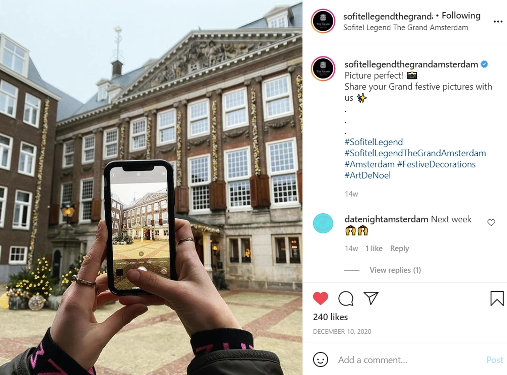Unlike the post with red heart icon

pyautogui.click(x=321, y=298)
